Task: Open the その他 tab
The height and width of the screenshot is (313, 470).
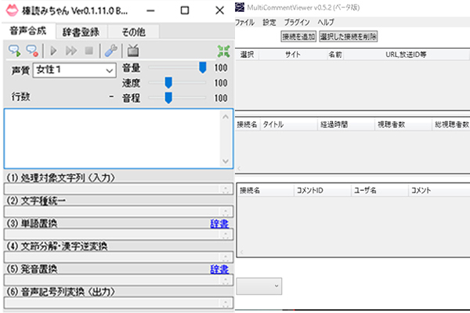Action: [x=134, y=32]
